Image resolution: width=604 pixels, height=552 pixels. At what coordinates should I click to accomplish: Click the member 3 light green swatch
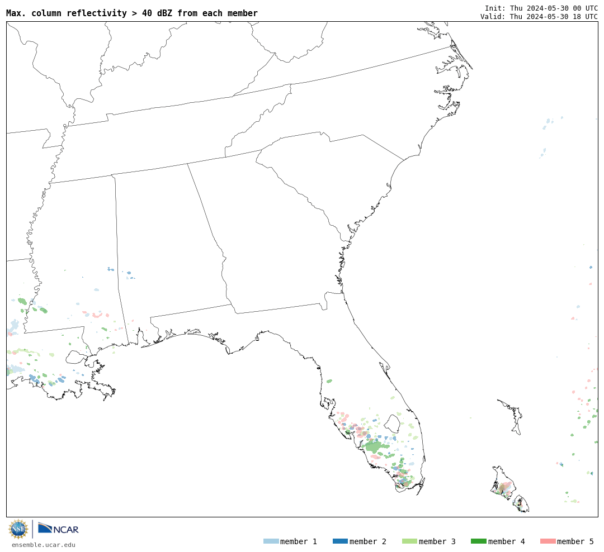[x=409, y=541]
